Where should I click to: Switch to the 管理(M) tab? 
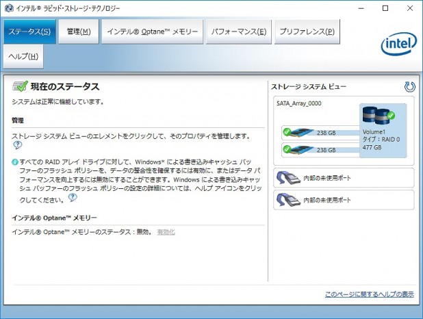point(79,31)
